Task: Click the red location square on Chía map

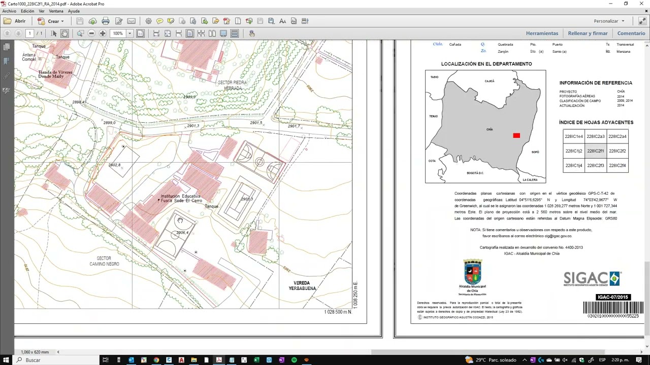Action: (516, 135)
